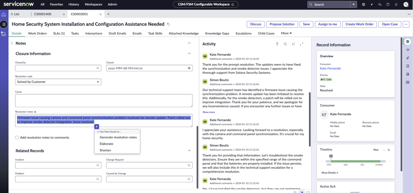Screen dimensions: 413x193
Task: Click the lookup icon in Change Request field
Action: 189,165
